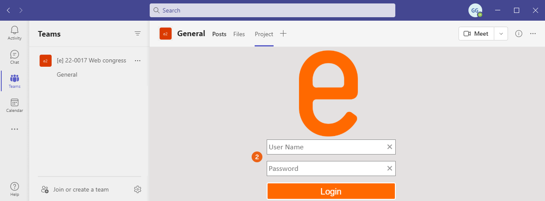Click the navigate back arrow

[x=9, y=10]
